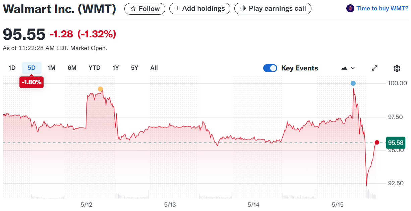Click the orange key event dot

[x=100, y=89]
